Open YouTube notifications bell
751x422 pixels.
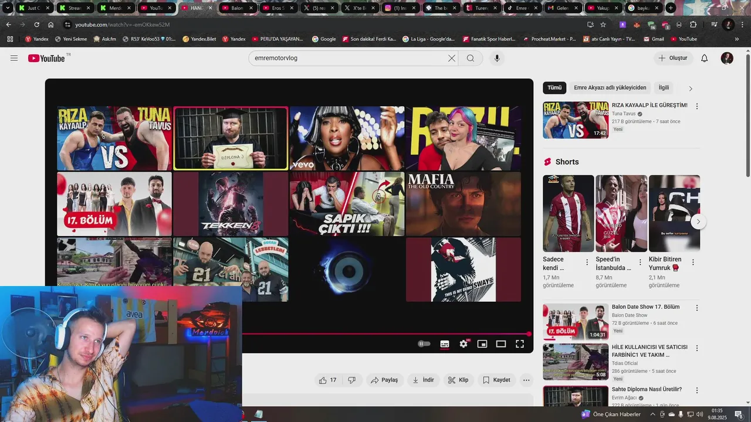705,58
